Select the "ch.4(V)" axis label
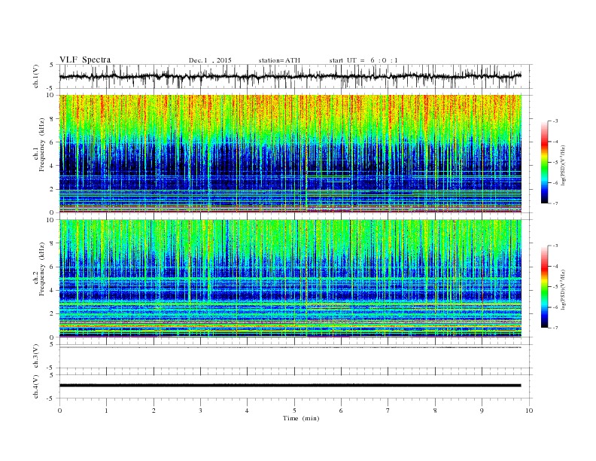 pyautogui.click(x=36, y=386)
